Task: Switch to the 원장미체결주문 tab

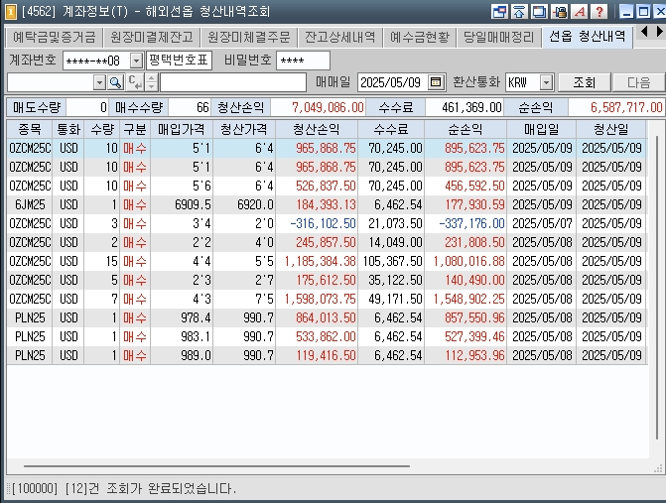Action: point(249,38)
